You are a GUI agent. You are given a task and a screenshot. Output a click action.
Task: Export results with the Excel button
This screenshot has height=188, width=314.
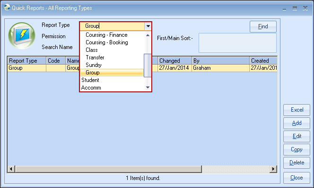click(x=297, y=110)
